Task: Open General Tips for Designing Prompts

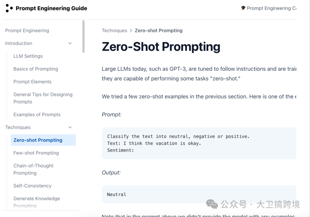Action: 43,98
